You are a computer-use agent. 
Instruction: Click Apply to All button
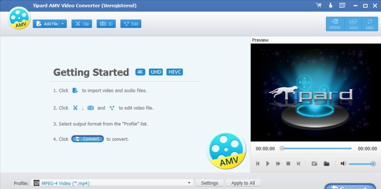[243, 183]
